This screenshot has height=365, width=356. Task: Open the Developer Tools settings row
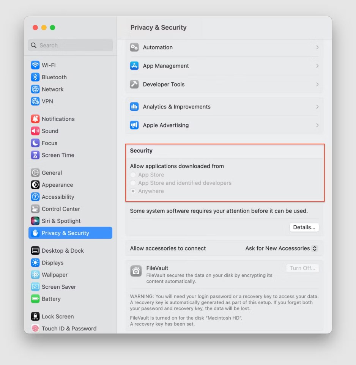[224, 84]
